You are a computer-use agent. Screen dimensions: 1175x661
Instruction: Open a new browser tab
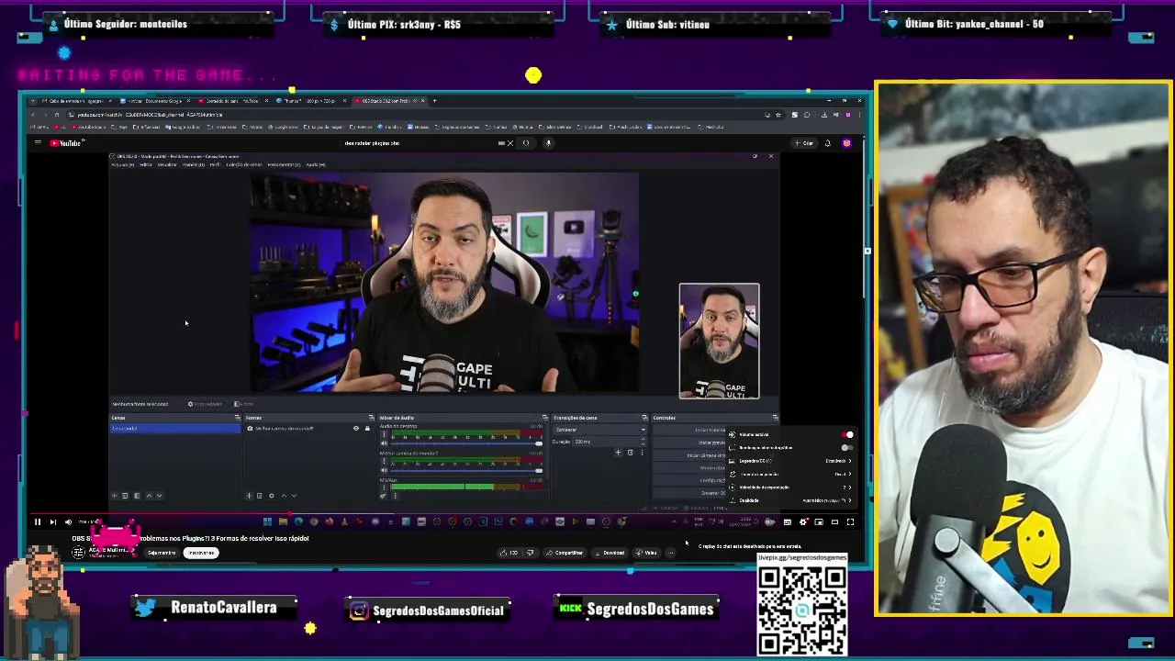[434, 101]
